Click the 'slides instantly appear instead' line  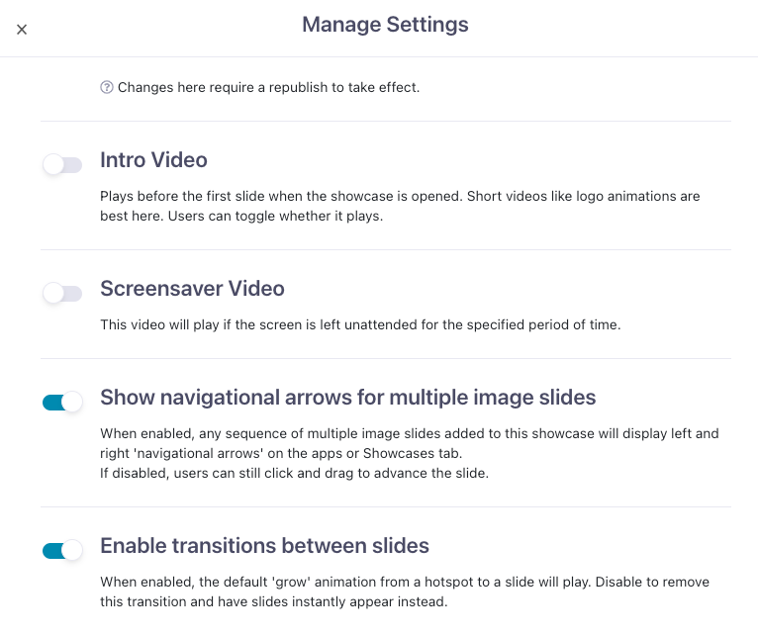(x=274, y=601)
